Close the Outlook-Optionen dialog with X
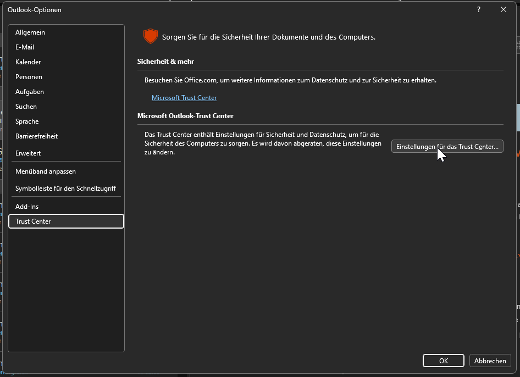This screenshot has width=520, height=377. (x=503, y=9)
